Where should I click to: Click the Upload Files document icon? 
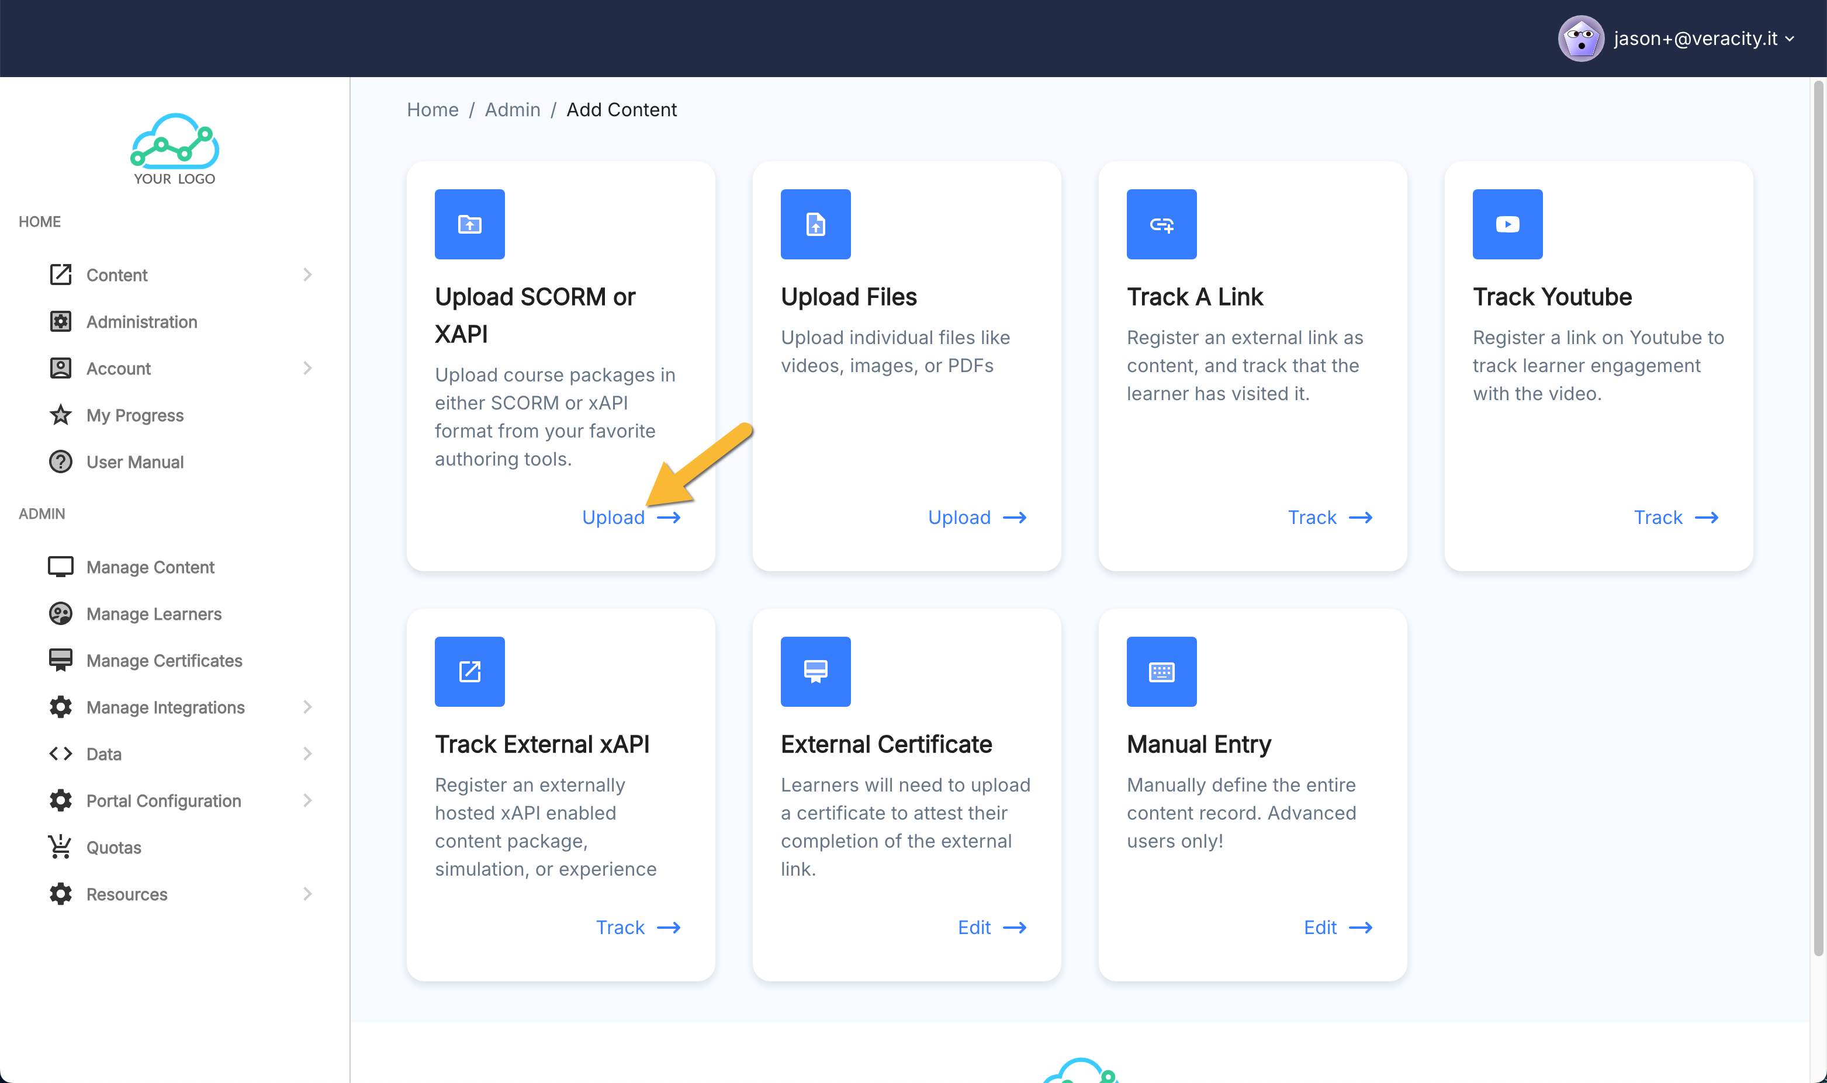coord(815,224)
